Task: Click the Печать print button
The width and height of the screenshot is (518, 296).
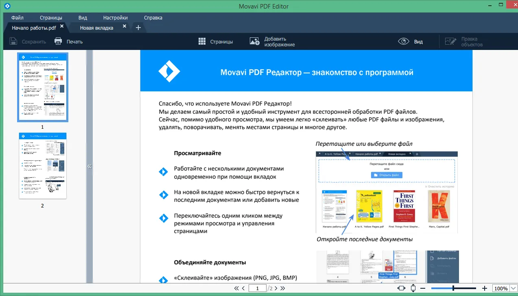Action: pyautogui.click(x=68, y=41)
